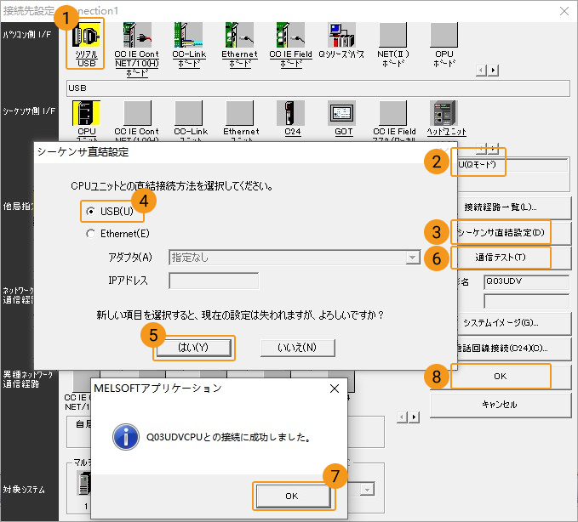Open the target system dropdown arrow at bottom

click(x=367, y=490)
